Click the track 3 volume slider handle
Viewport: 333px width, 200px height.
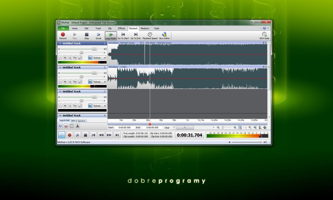(x=94, y=97)
